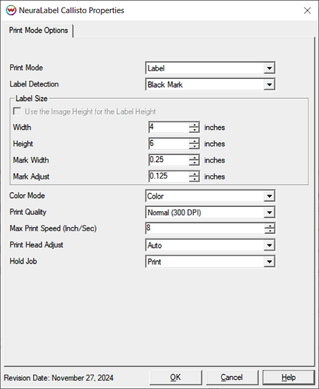Image resolution: width=319 pixels, height=389 pixels.
Task: Open Help for printer properties
Action: pos(288,377)
